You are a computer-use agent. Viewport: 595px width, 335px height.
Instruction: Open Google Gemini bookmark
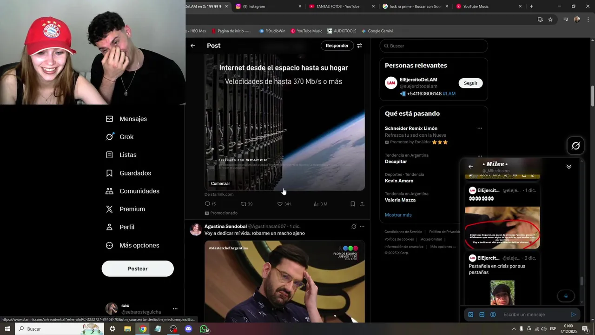click(377, 31)
